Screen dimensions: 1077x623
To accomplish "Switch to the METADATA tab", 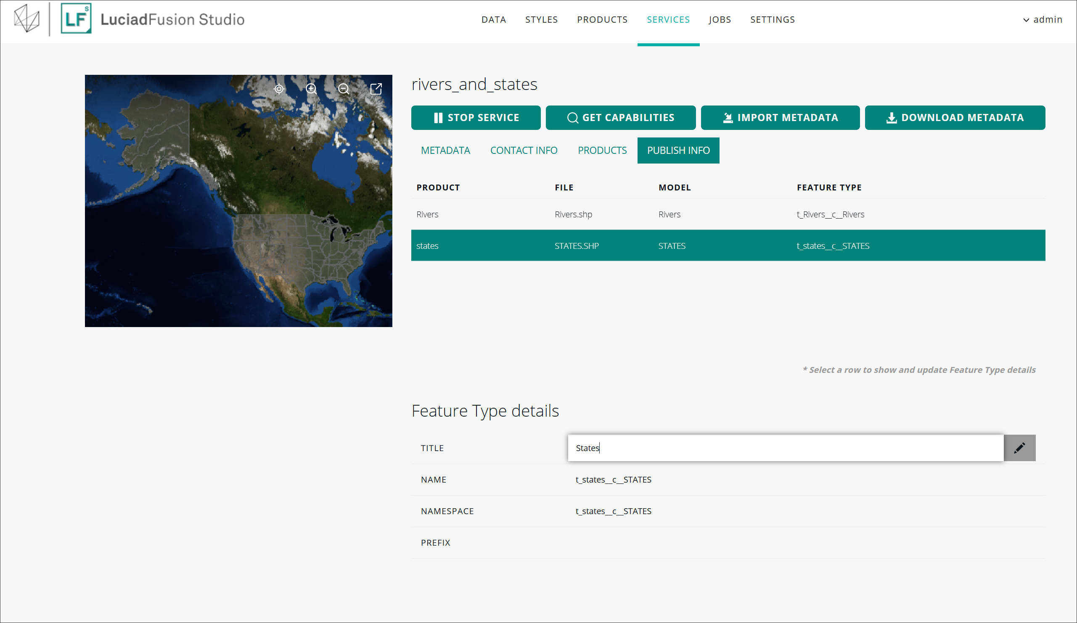I will (x=445, y=150).
